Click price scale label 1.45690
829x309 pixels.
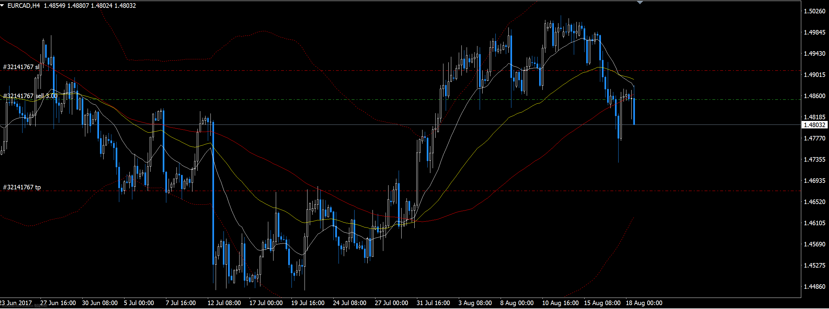coord(815,244)
